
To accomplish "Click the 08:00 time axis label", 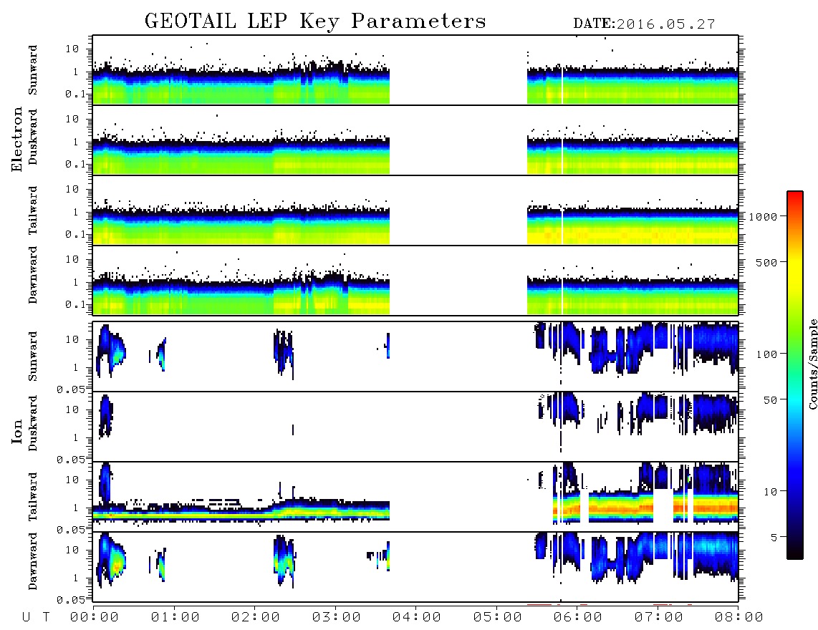I will 739,618.
